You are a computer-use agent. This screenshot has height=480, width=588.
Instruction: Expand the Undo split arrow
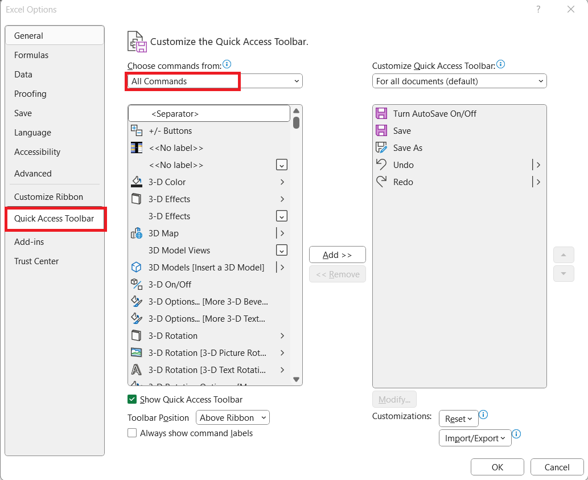tap(538, 165)
